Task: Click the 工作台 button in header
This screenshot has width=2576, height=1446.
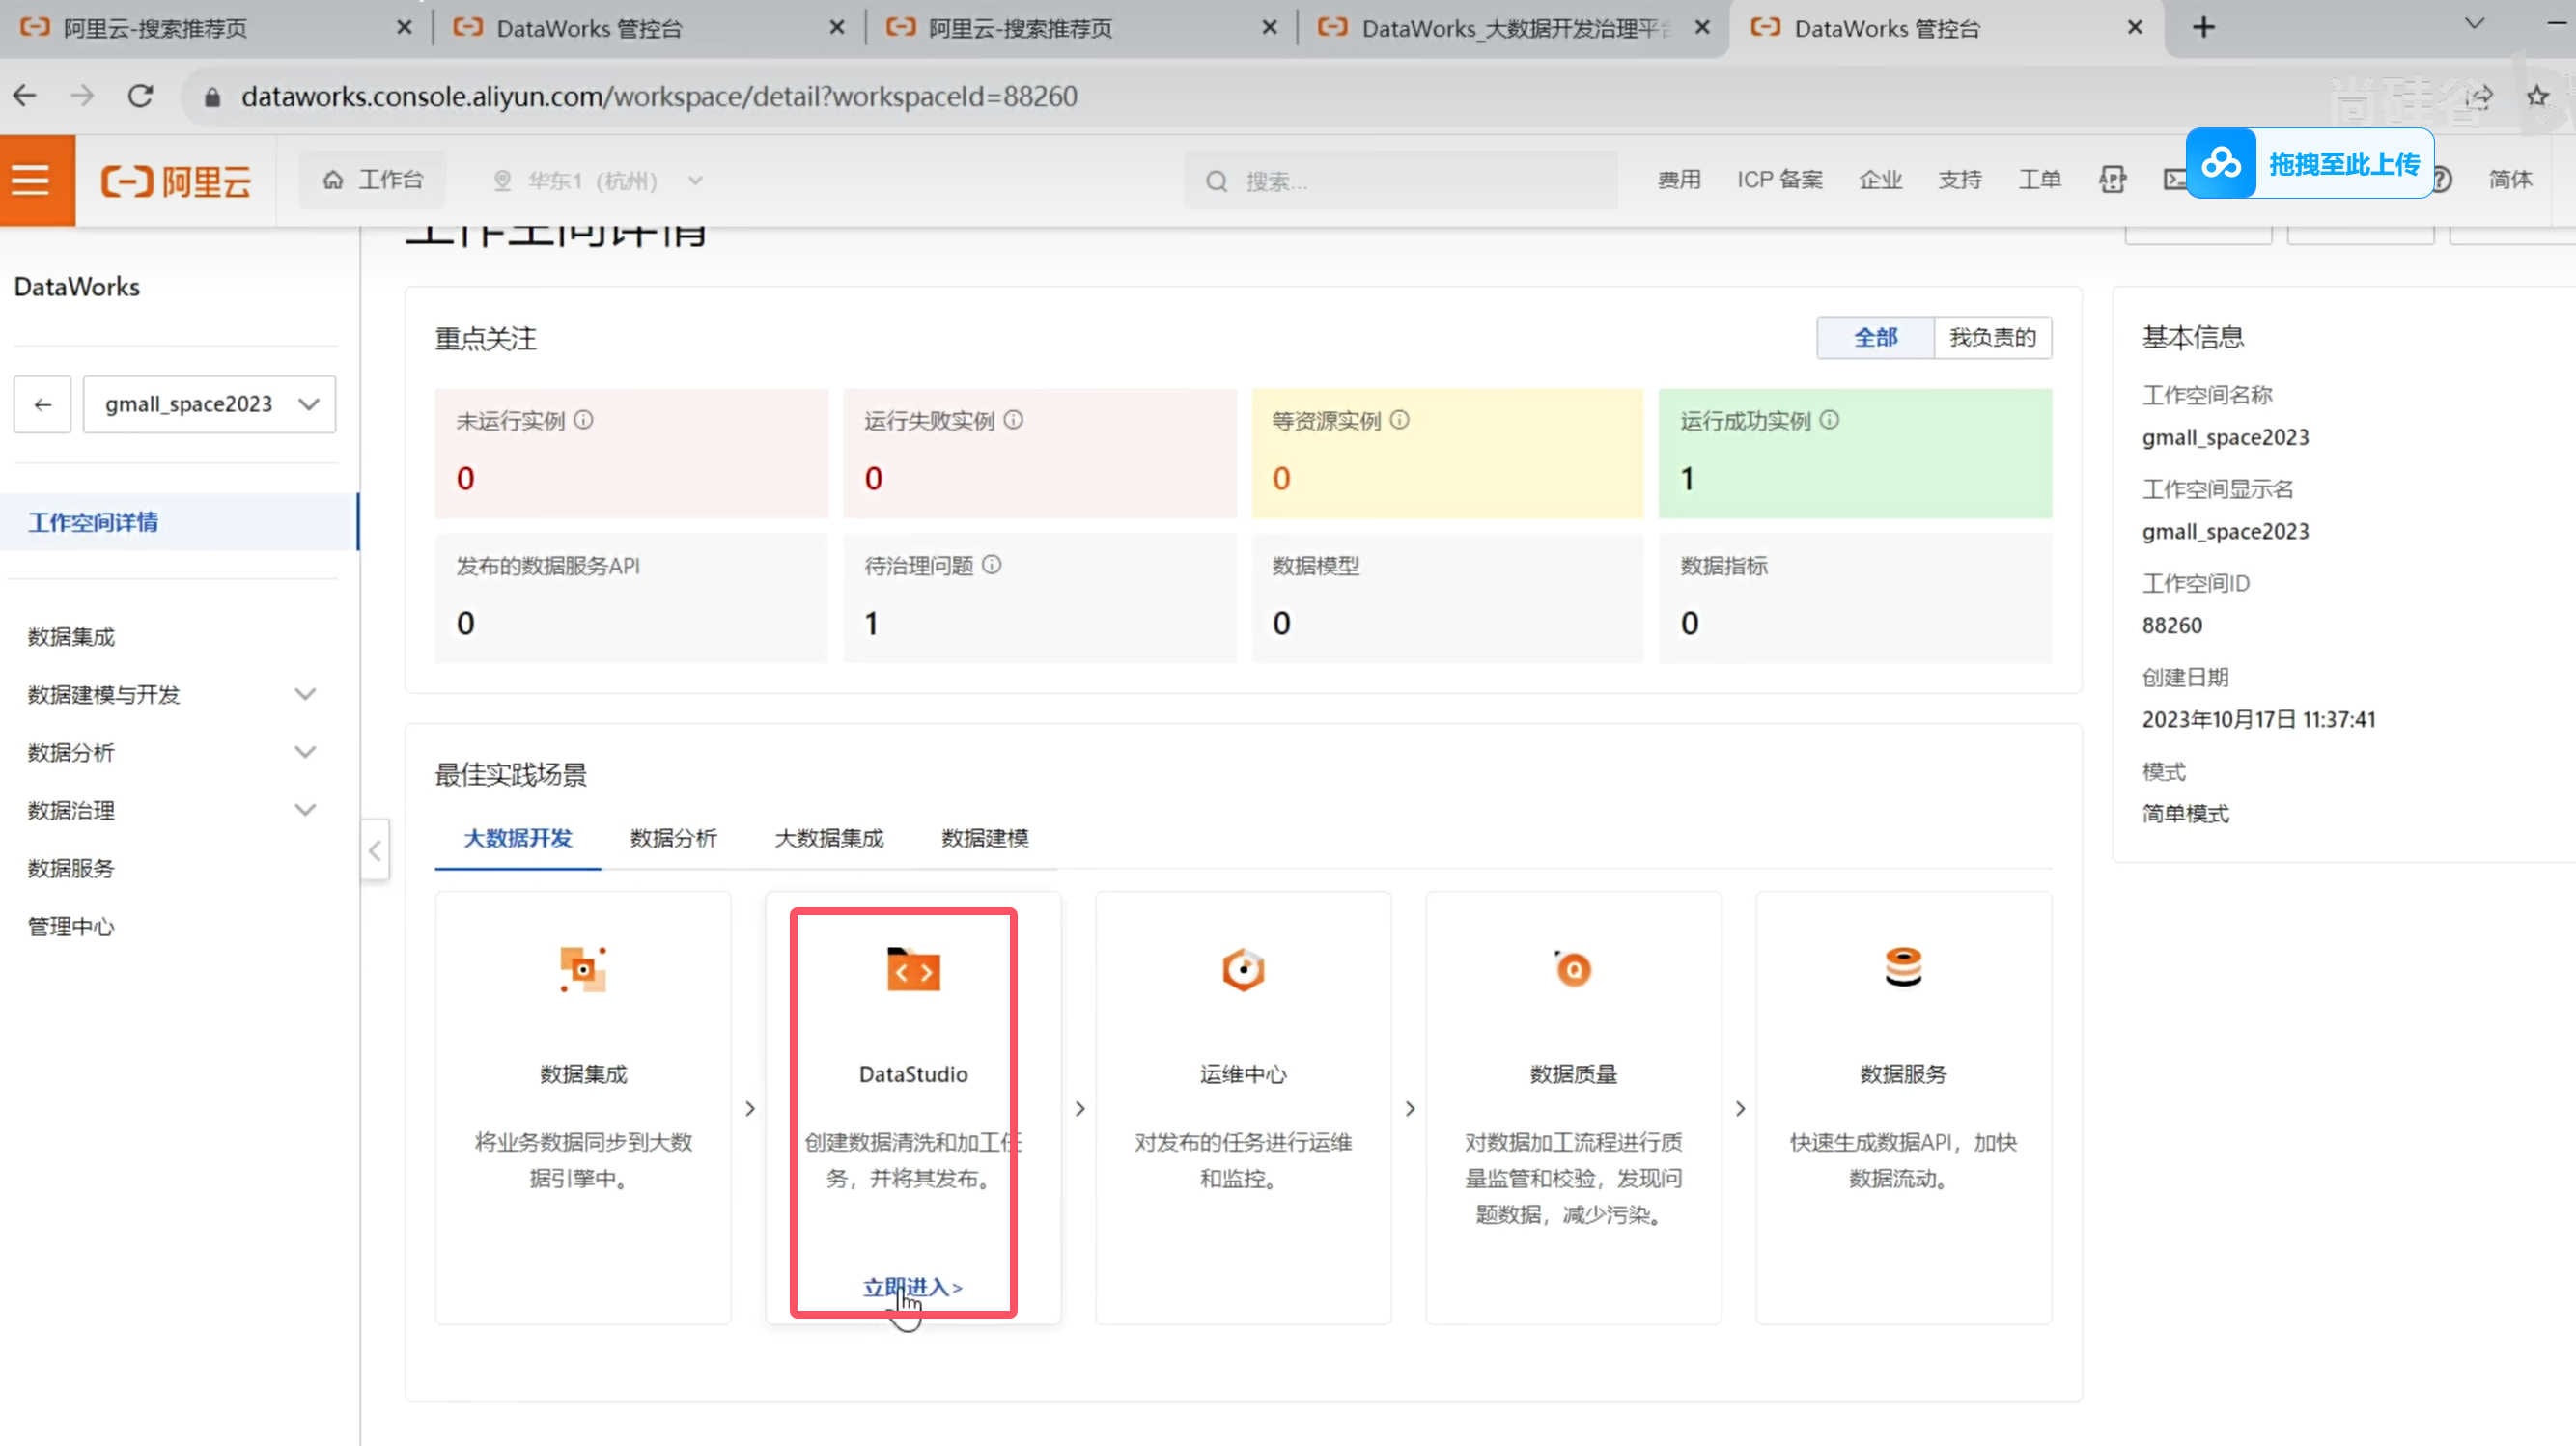Action: tap(373, 180)
